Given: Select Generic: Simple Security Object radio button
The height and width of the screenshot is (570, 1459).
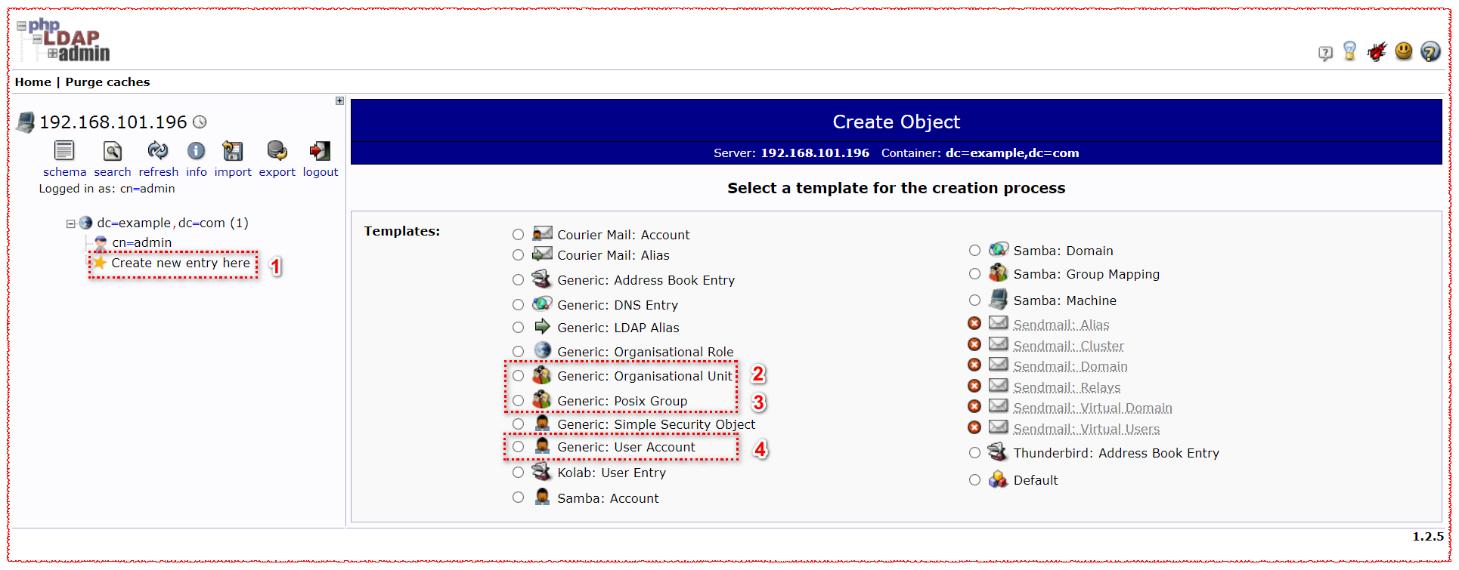Looking at the screenshot, I should tap(518, 424).
